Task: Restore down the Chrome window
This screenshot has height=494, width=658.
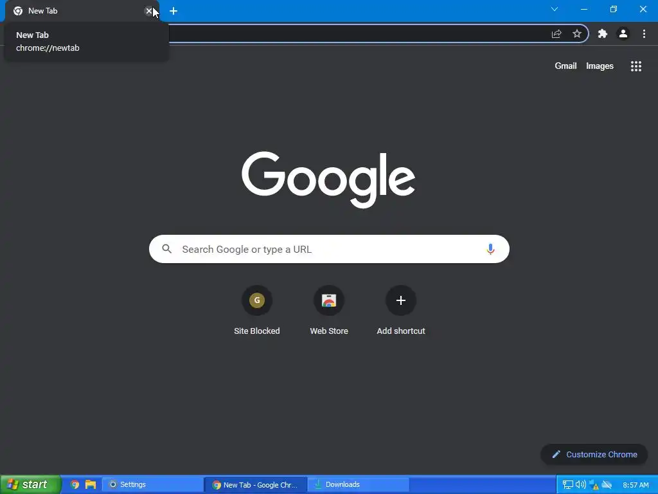Action: coord(614,9)
